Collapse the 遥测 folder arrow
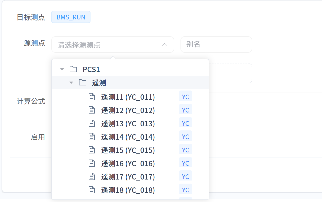322x202 pixels. 71,83
